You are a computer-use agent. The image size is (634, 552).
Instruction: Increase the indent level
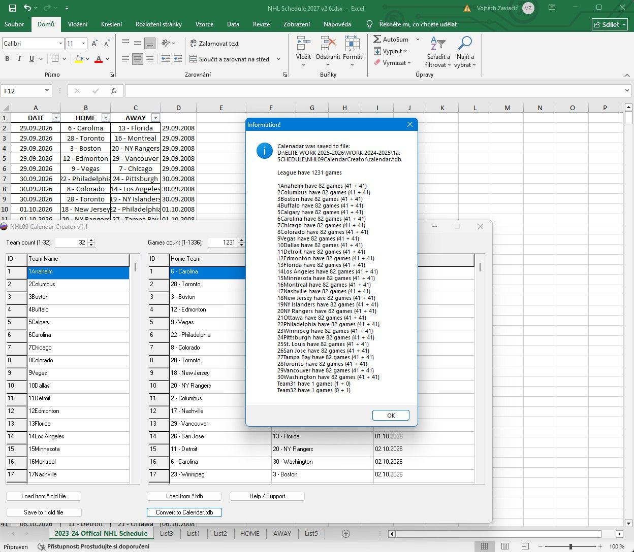[x=177, y=59]
